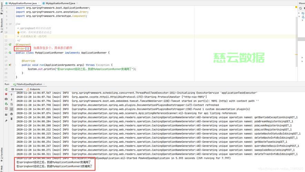Toggle soft-wrap in the console toolbar
Viewport: 305px width, 172px height.
11,104
